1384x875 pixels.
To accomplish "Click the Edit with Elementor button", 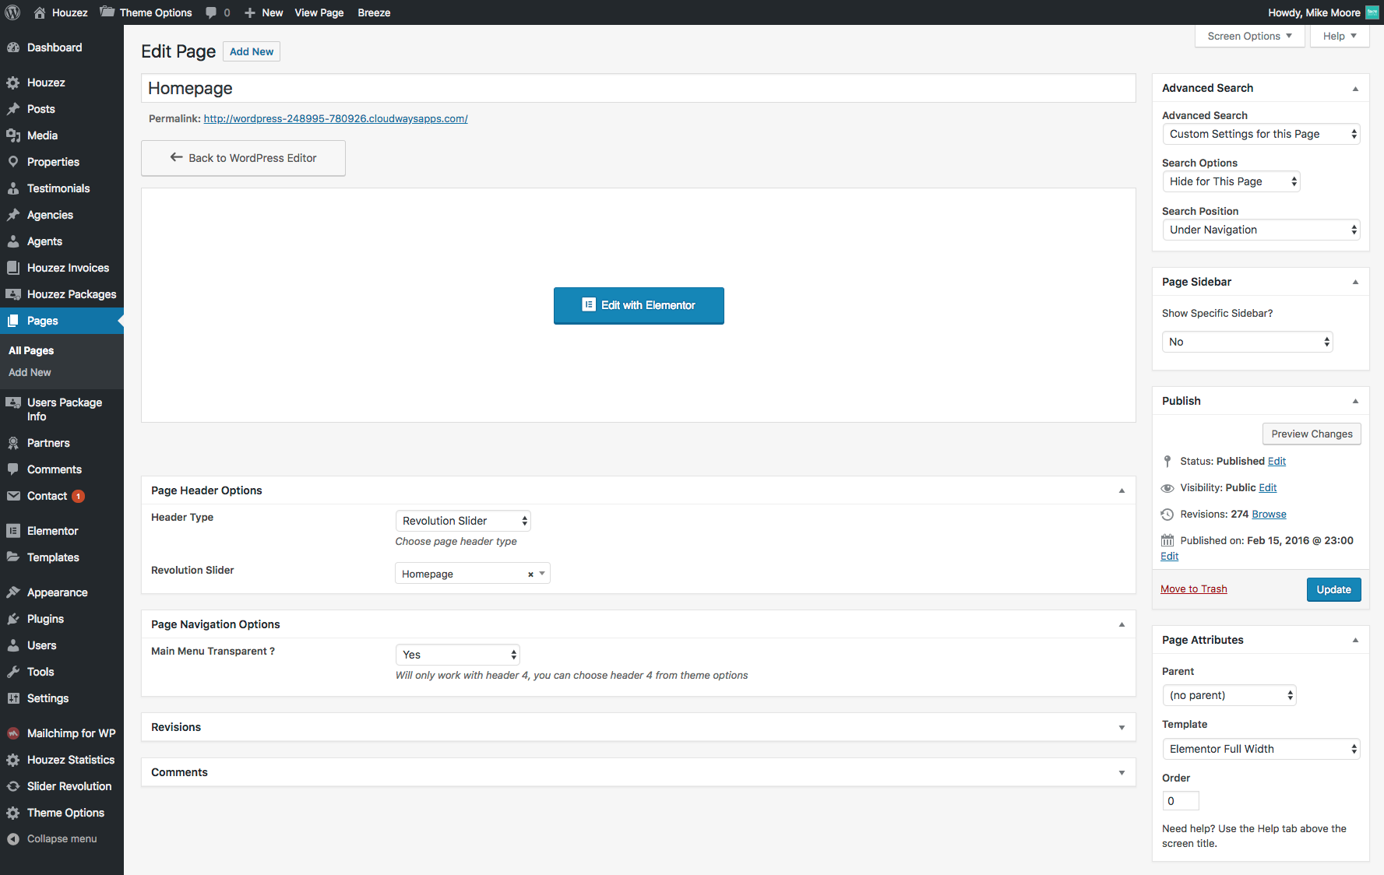I will pos(639,305).
